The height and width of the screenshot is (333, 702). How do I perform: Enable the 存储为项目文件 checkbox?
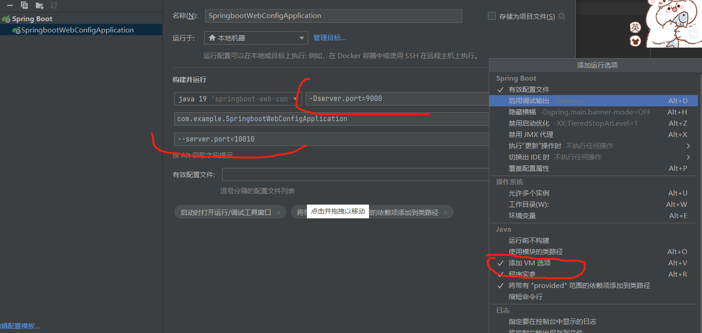[x=492, y=15]
